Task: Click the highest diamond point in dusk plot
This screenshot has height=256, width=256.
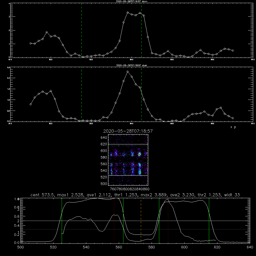Action: coord(128,71)
